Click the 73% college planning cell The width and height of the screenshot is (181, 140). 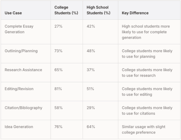[59, 51]
